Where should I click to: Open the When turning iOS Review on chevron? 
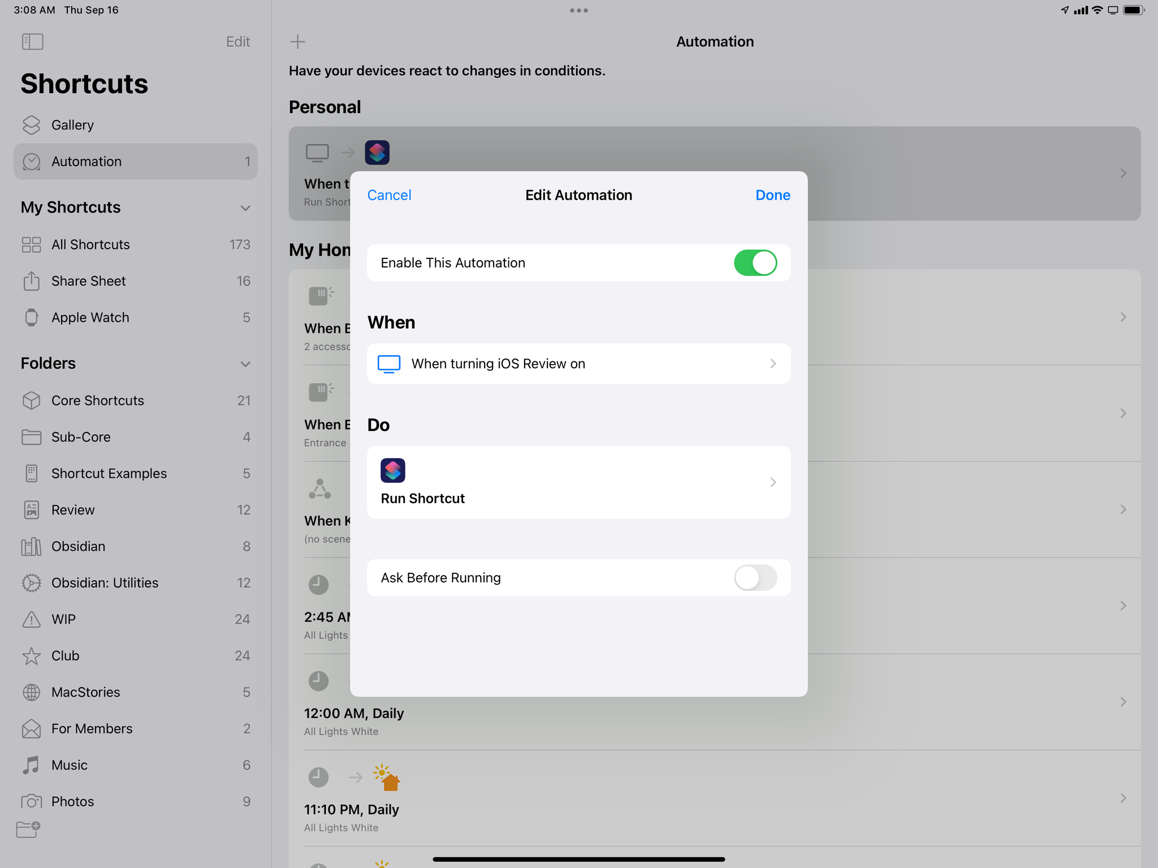pyautogui.click(x=773, y=364)
